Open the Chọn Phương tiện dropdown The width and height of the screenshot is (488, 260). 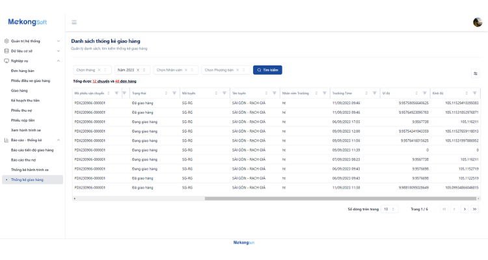point(226,70)
